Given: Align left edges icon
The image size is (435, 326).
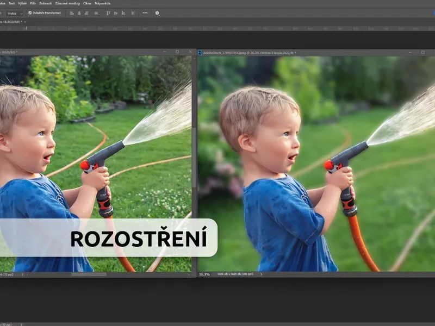Looking at the screenshot, I should [72, 13].
